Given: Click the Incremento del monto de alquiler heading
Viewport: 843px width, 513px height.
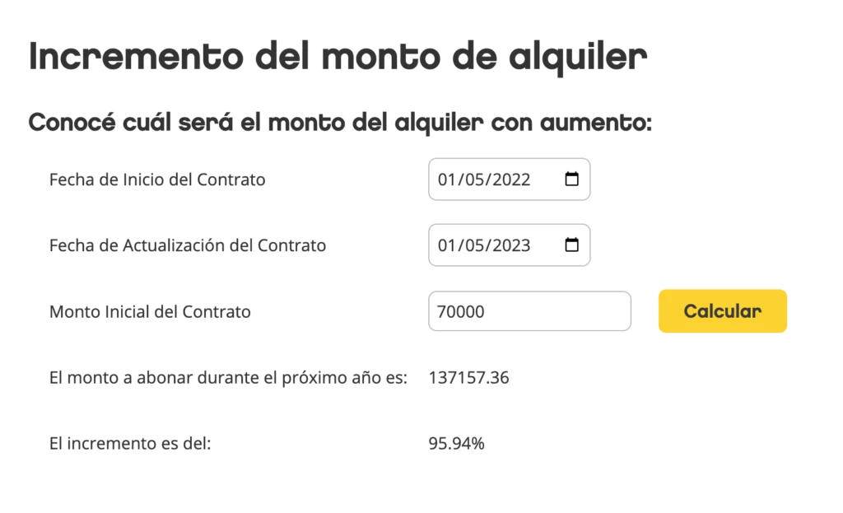Looking at the screenshot, I should 338,55.
